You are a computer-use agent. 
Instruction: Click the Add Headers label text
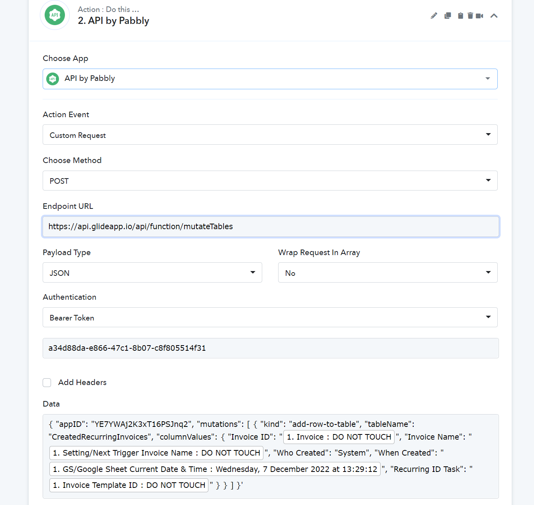[82, 382]
